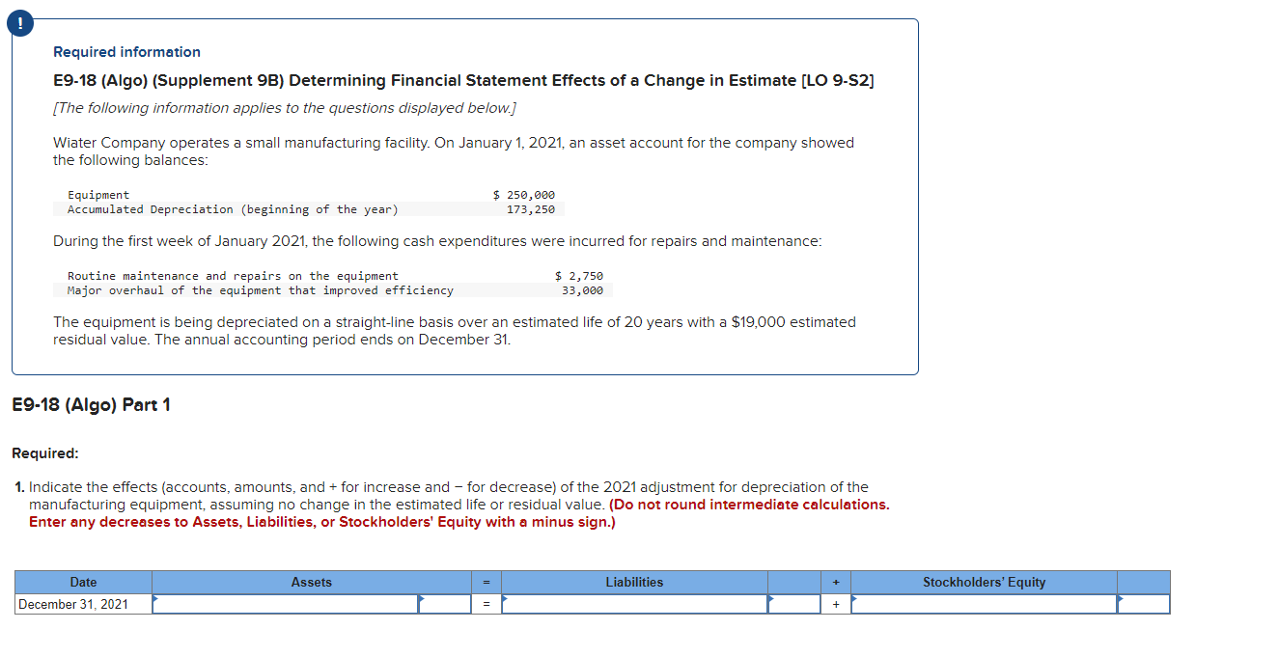Click the Stockholders' Equity amount input field
The height and width of the screenshot is (657, 1279).
pyautogui.click(x=1144, y=603)
